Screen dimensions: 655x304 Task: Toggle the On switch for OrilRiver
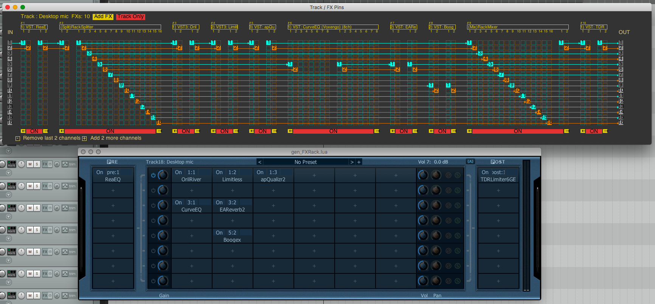pos(178,172)
